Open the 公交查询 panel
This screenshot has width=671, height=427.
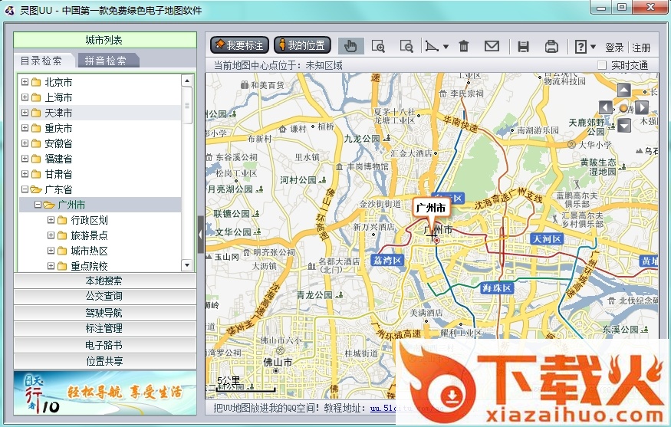tap(105, 297)
